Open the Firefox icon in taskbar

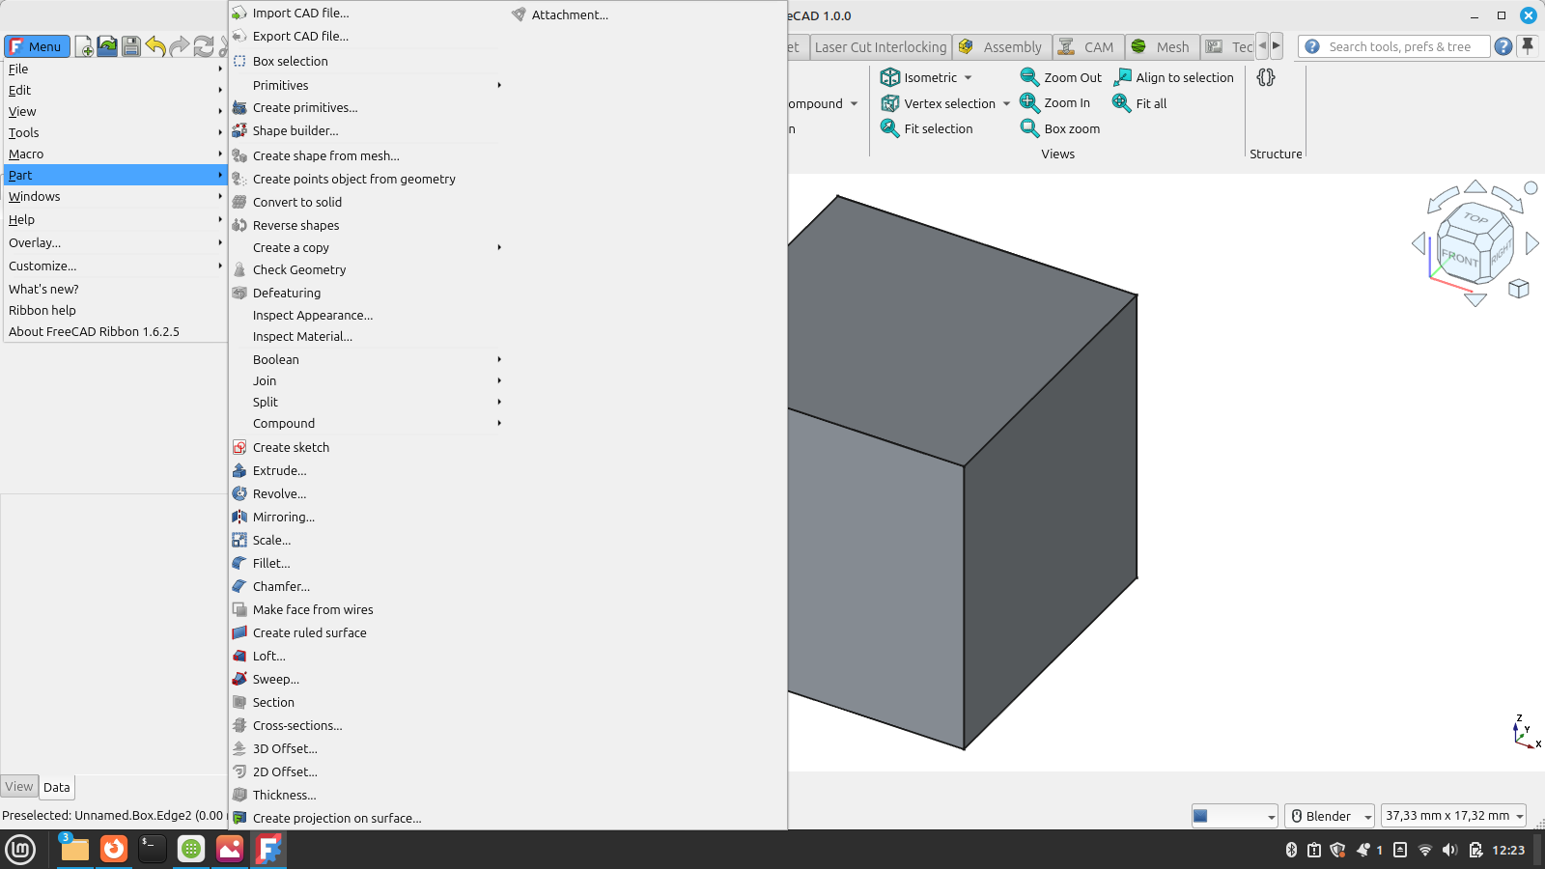[114, 849]
